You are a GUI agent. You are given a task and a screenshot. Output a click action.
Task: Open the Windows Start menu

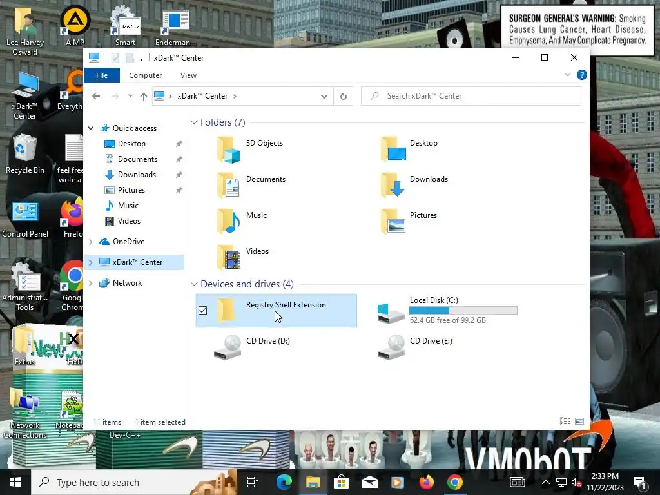tap(15, 482)
